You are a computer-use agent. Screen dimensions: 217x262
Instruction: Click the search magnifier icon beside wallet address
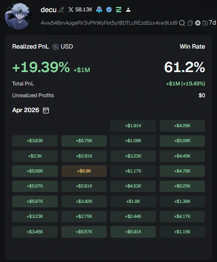182,23
